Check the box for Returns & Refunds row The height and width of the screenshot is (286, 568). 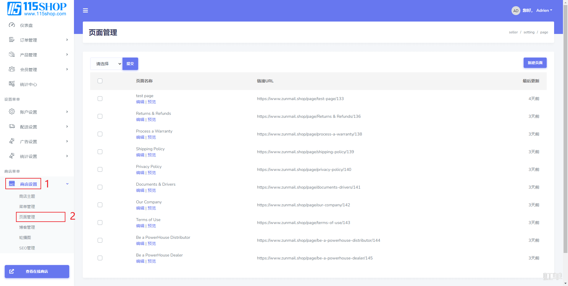100,116
